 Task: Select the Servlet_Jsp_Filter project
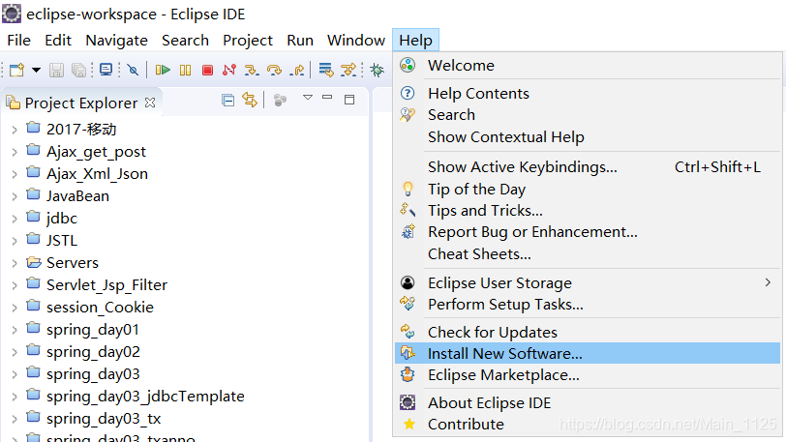click(106, 284)
